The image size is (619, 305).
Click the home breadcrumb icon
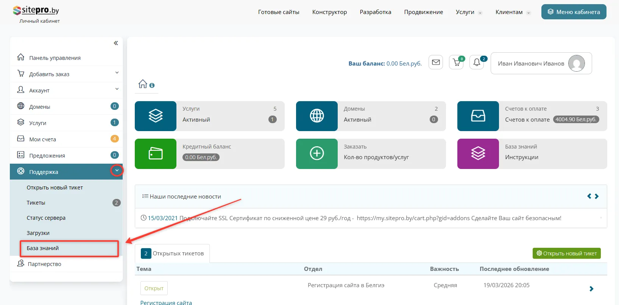pos(143,84)
